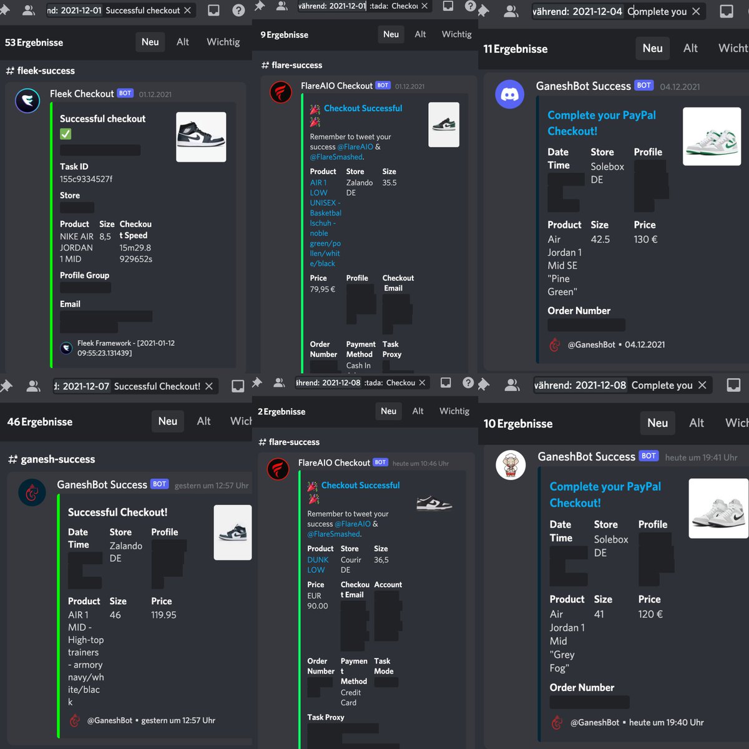Select Wichtig tab in 9 Ergebnisse panel
749x749 pixels.
click(457, 34)
